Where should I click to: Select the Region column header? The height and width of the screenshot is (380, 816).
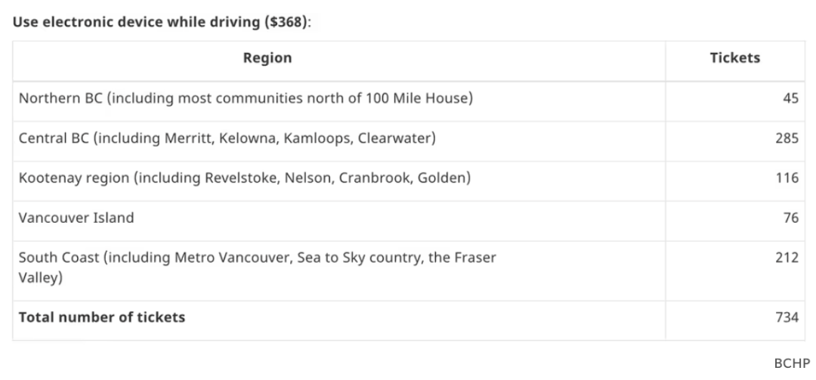[x=267, y=58]
